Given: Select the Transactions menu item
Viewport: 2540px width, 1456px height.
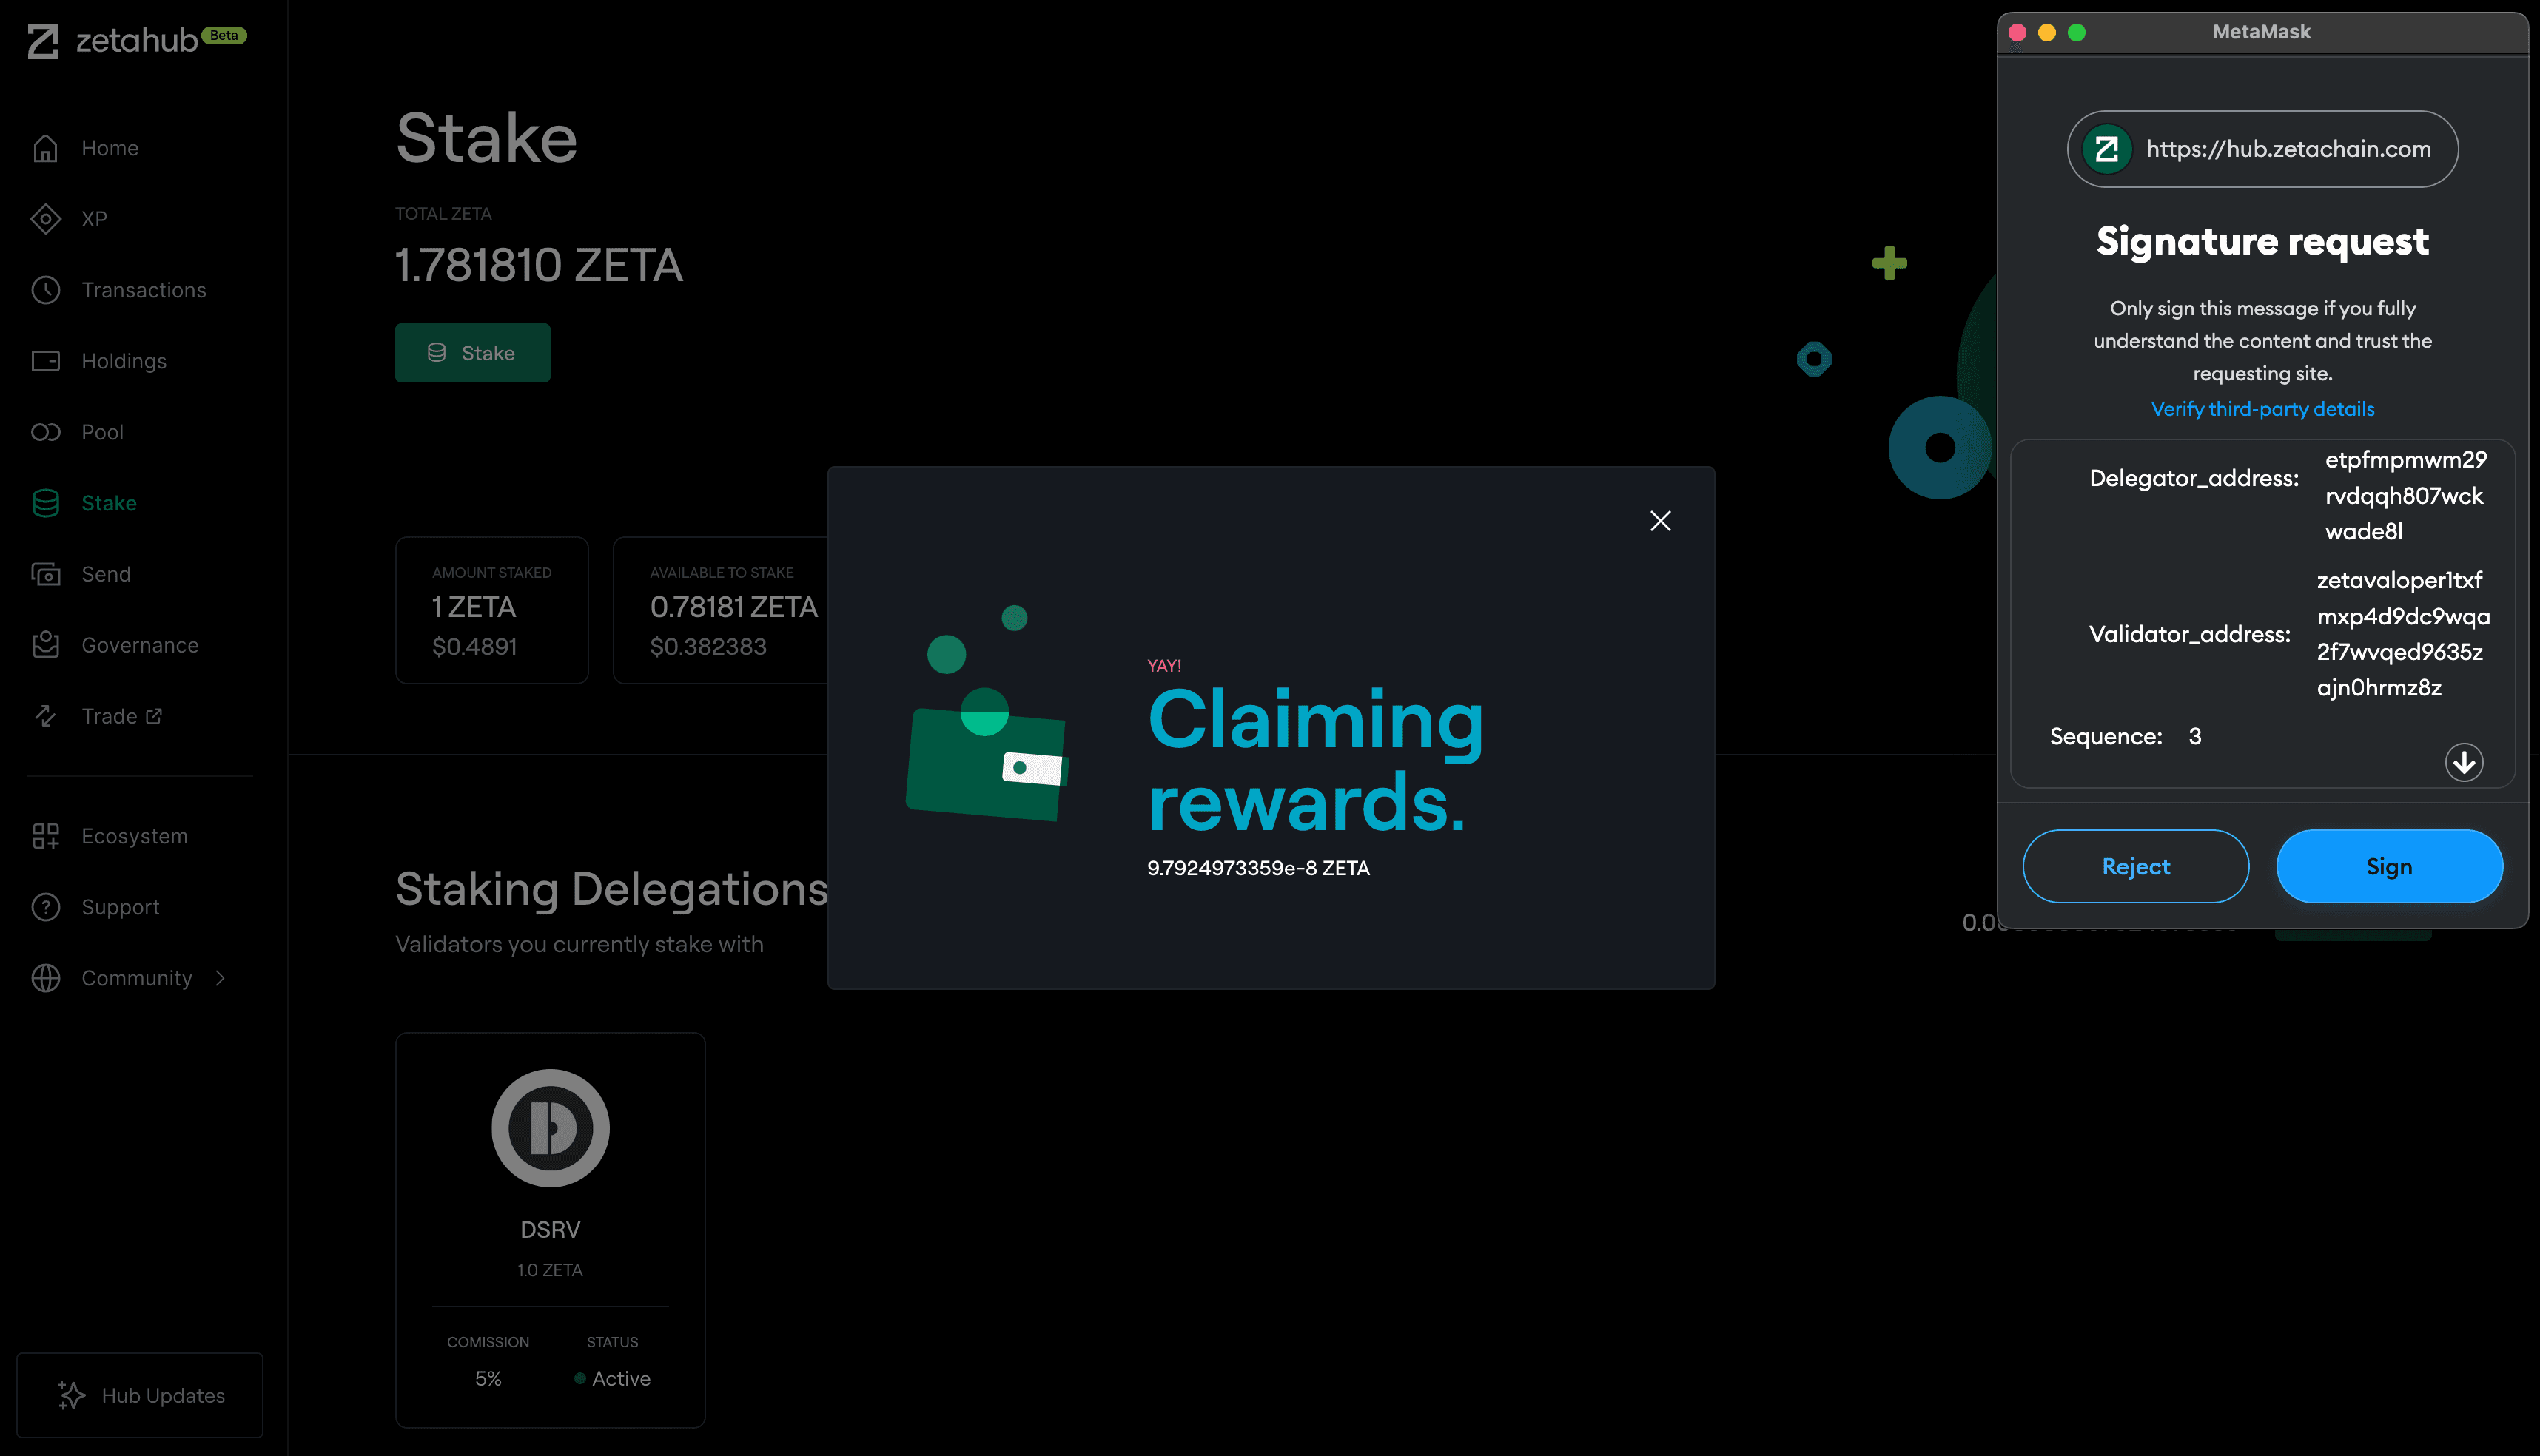Looking at the screenshot, I should [x=143, y=289].
